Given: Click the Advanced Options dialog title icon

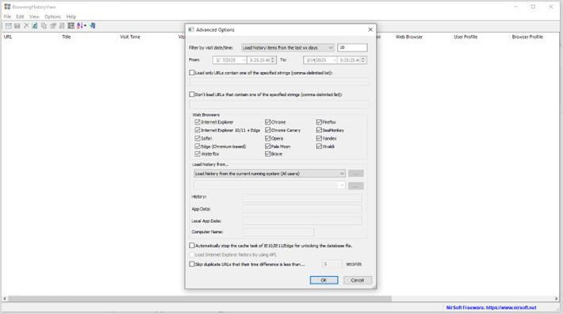Looking at the screenshot, I should 191,30.
